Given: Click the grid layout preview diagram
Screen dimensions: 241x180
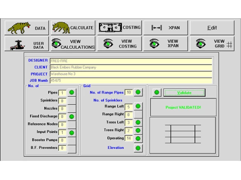Looking at the screenshot, I should point(183,134).
